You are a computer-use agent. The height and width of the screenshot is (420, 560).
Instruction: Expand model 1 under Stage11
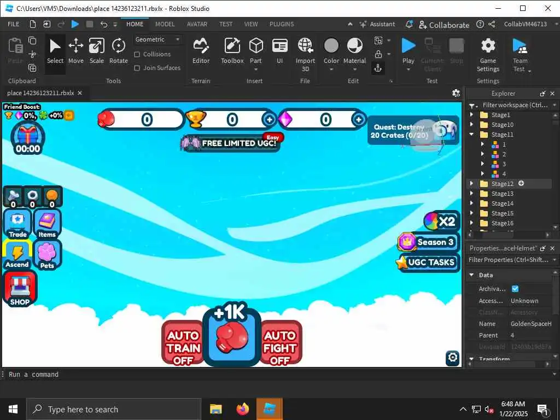(482, 144)
